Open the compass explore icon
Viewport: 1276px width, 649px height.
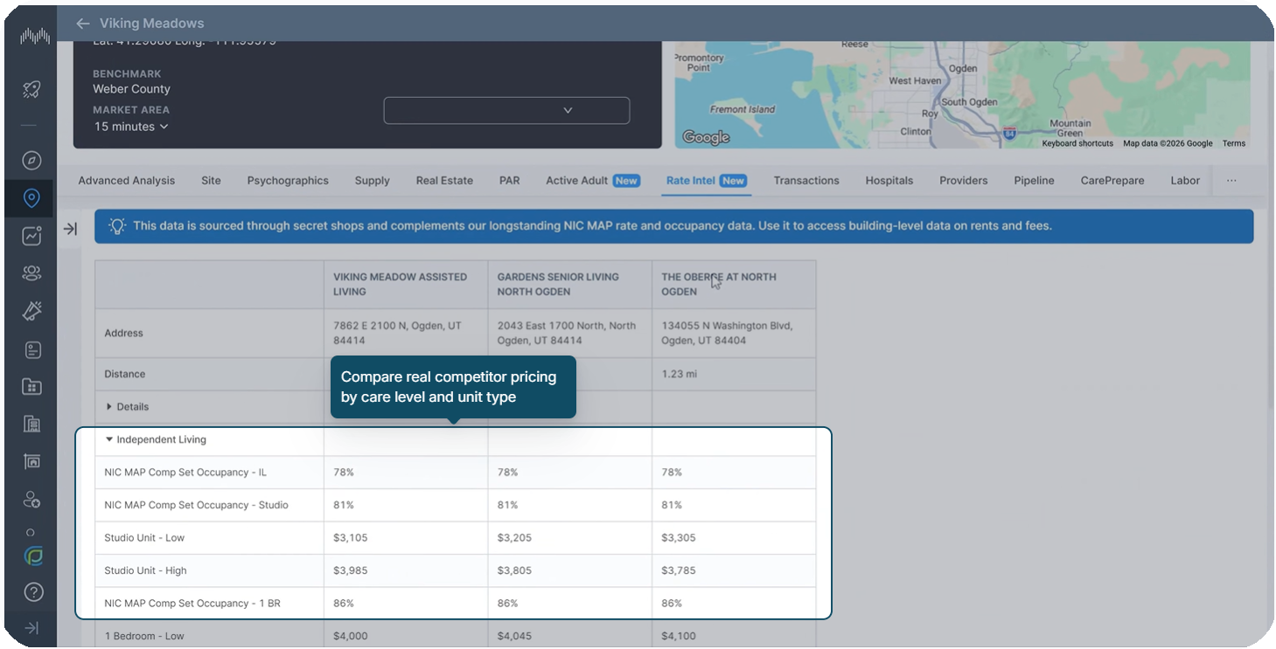pos(32,161)
